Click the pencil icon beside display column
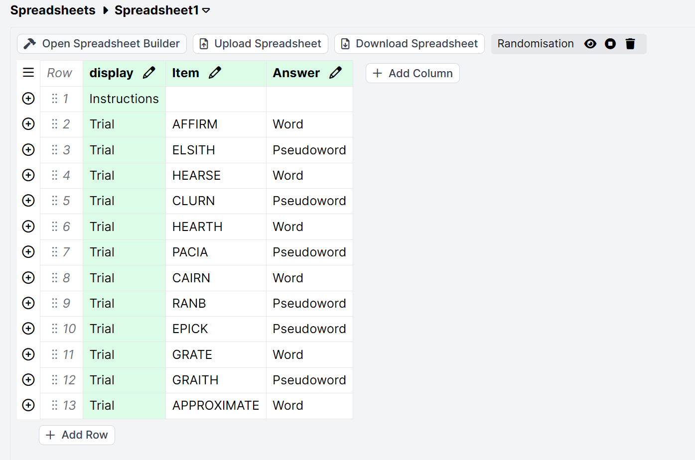 pyautogui.click(x=149, y=73)
